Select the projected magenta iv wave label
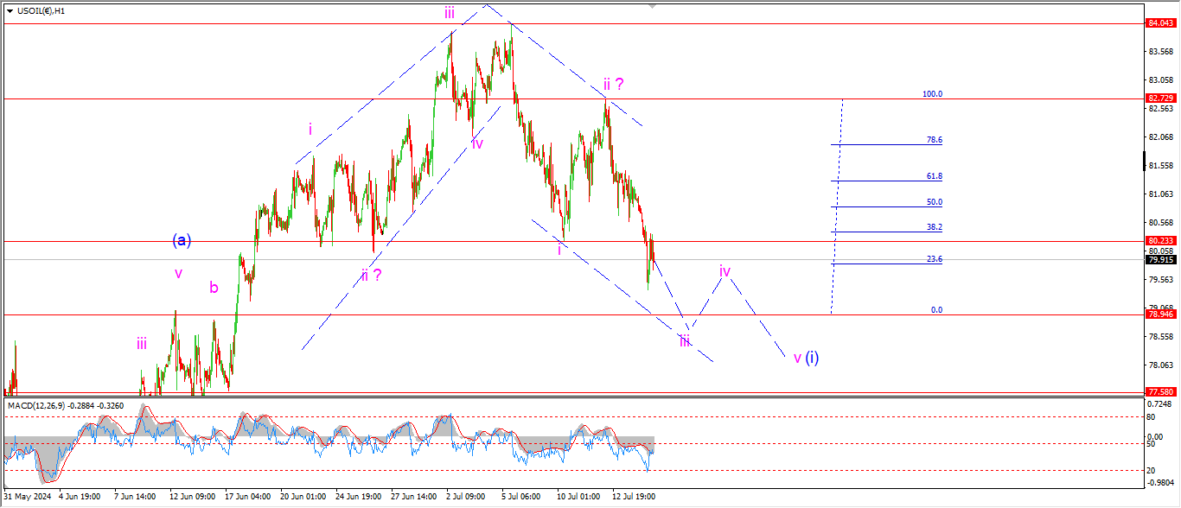The image size is (1181, 508). 725,271
